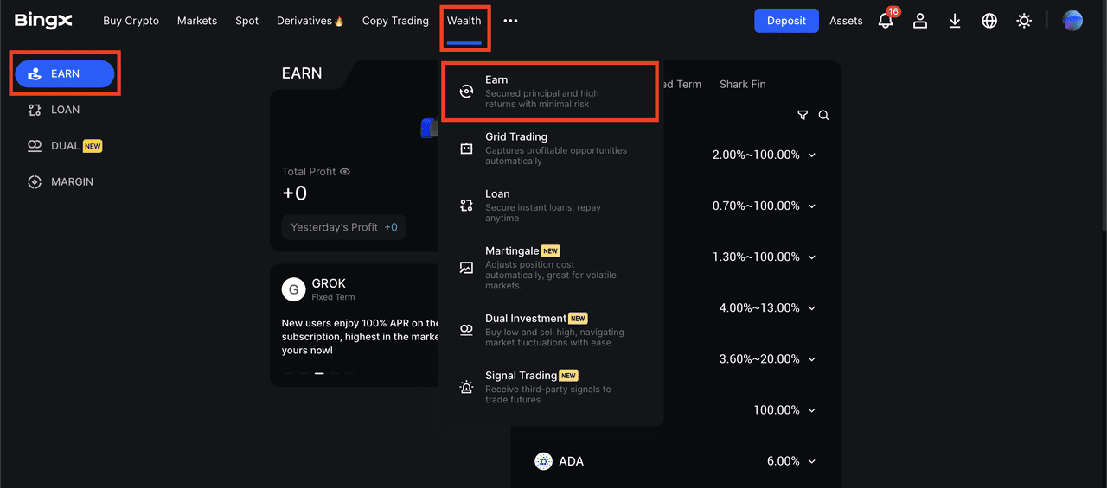1107x488 pixels.
Task: Click the filter funnel icon
Action: tap(803, 115)
